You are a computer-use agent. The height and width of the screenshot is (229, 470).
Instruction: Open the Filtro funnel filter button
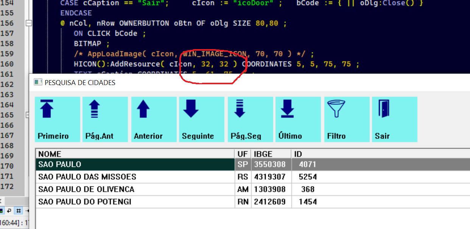click(347, 119)
